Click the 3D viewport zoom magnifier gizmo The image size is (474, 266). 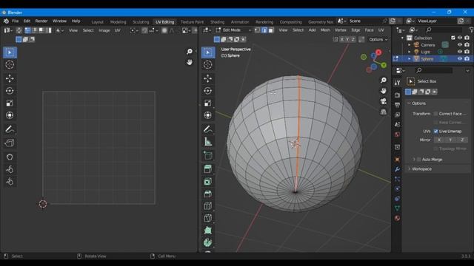pos(384,81)
